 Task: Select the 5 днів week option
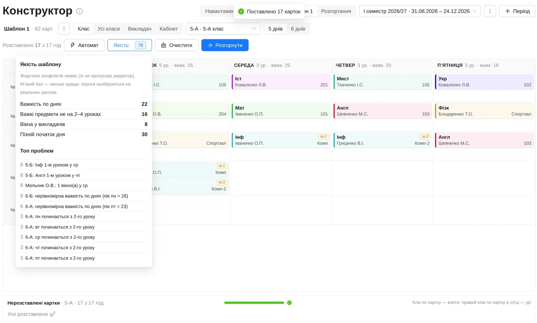275,29
